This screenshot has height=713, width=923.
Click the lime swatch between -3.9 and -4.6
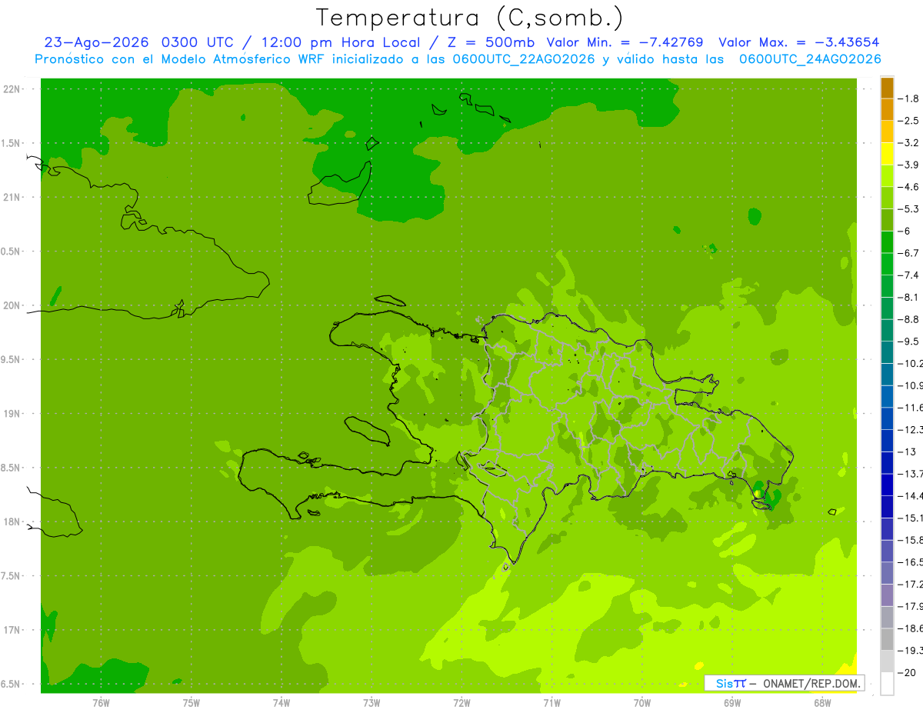(887, 176)
